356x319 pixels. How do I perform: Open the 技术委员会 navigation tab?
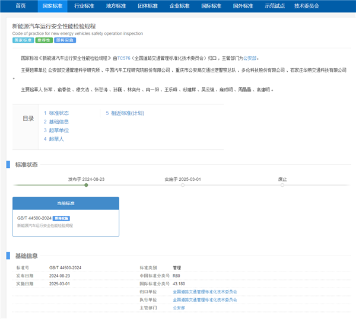[306, 5]
